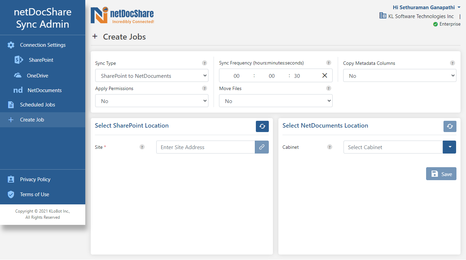Click the netDocShare logo

pos(122,15)
